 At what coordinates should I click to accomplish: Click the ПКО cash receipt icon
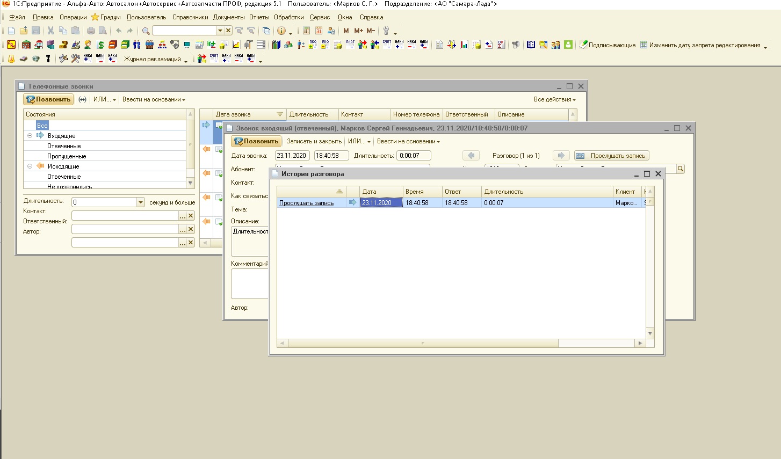(313, 45)
